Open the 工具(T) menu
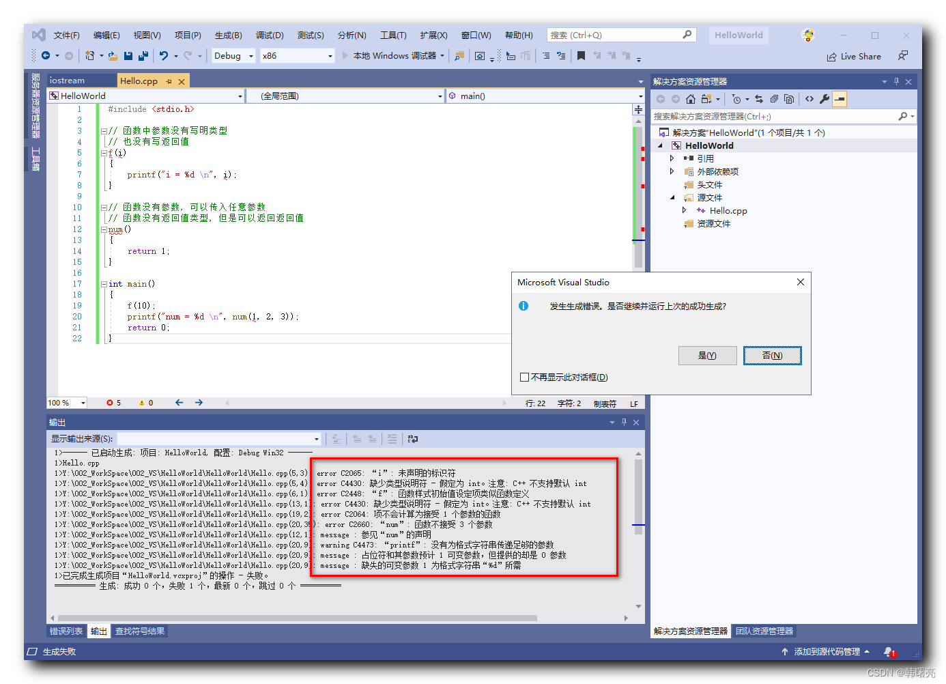Screen dimensions: 946x684 pos(393,35)
